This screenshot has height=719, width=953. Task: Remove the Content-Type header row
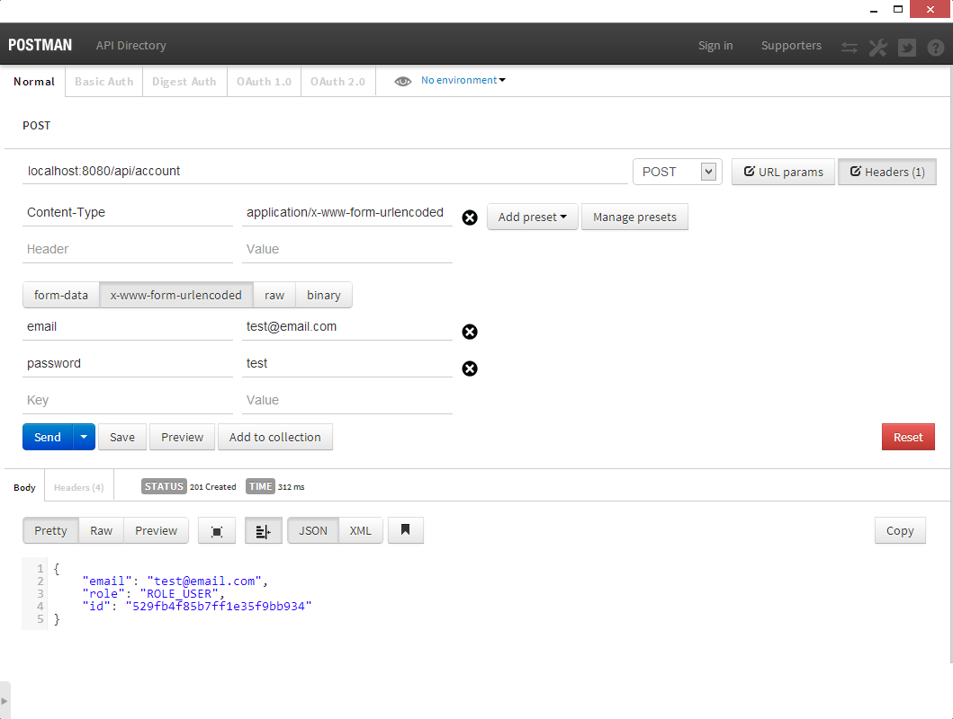[470, 217]
